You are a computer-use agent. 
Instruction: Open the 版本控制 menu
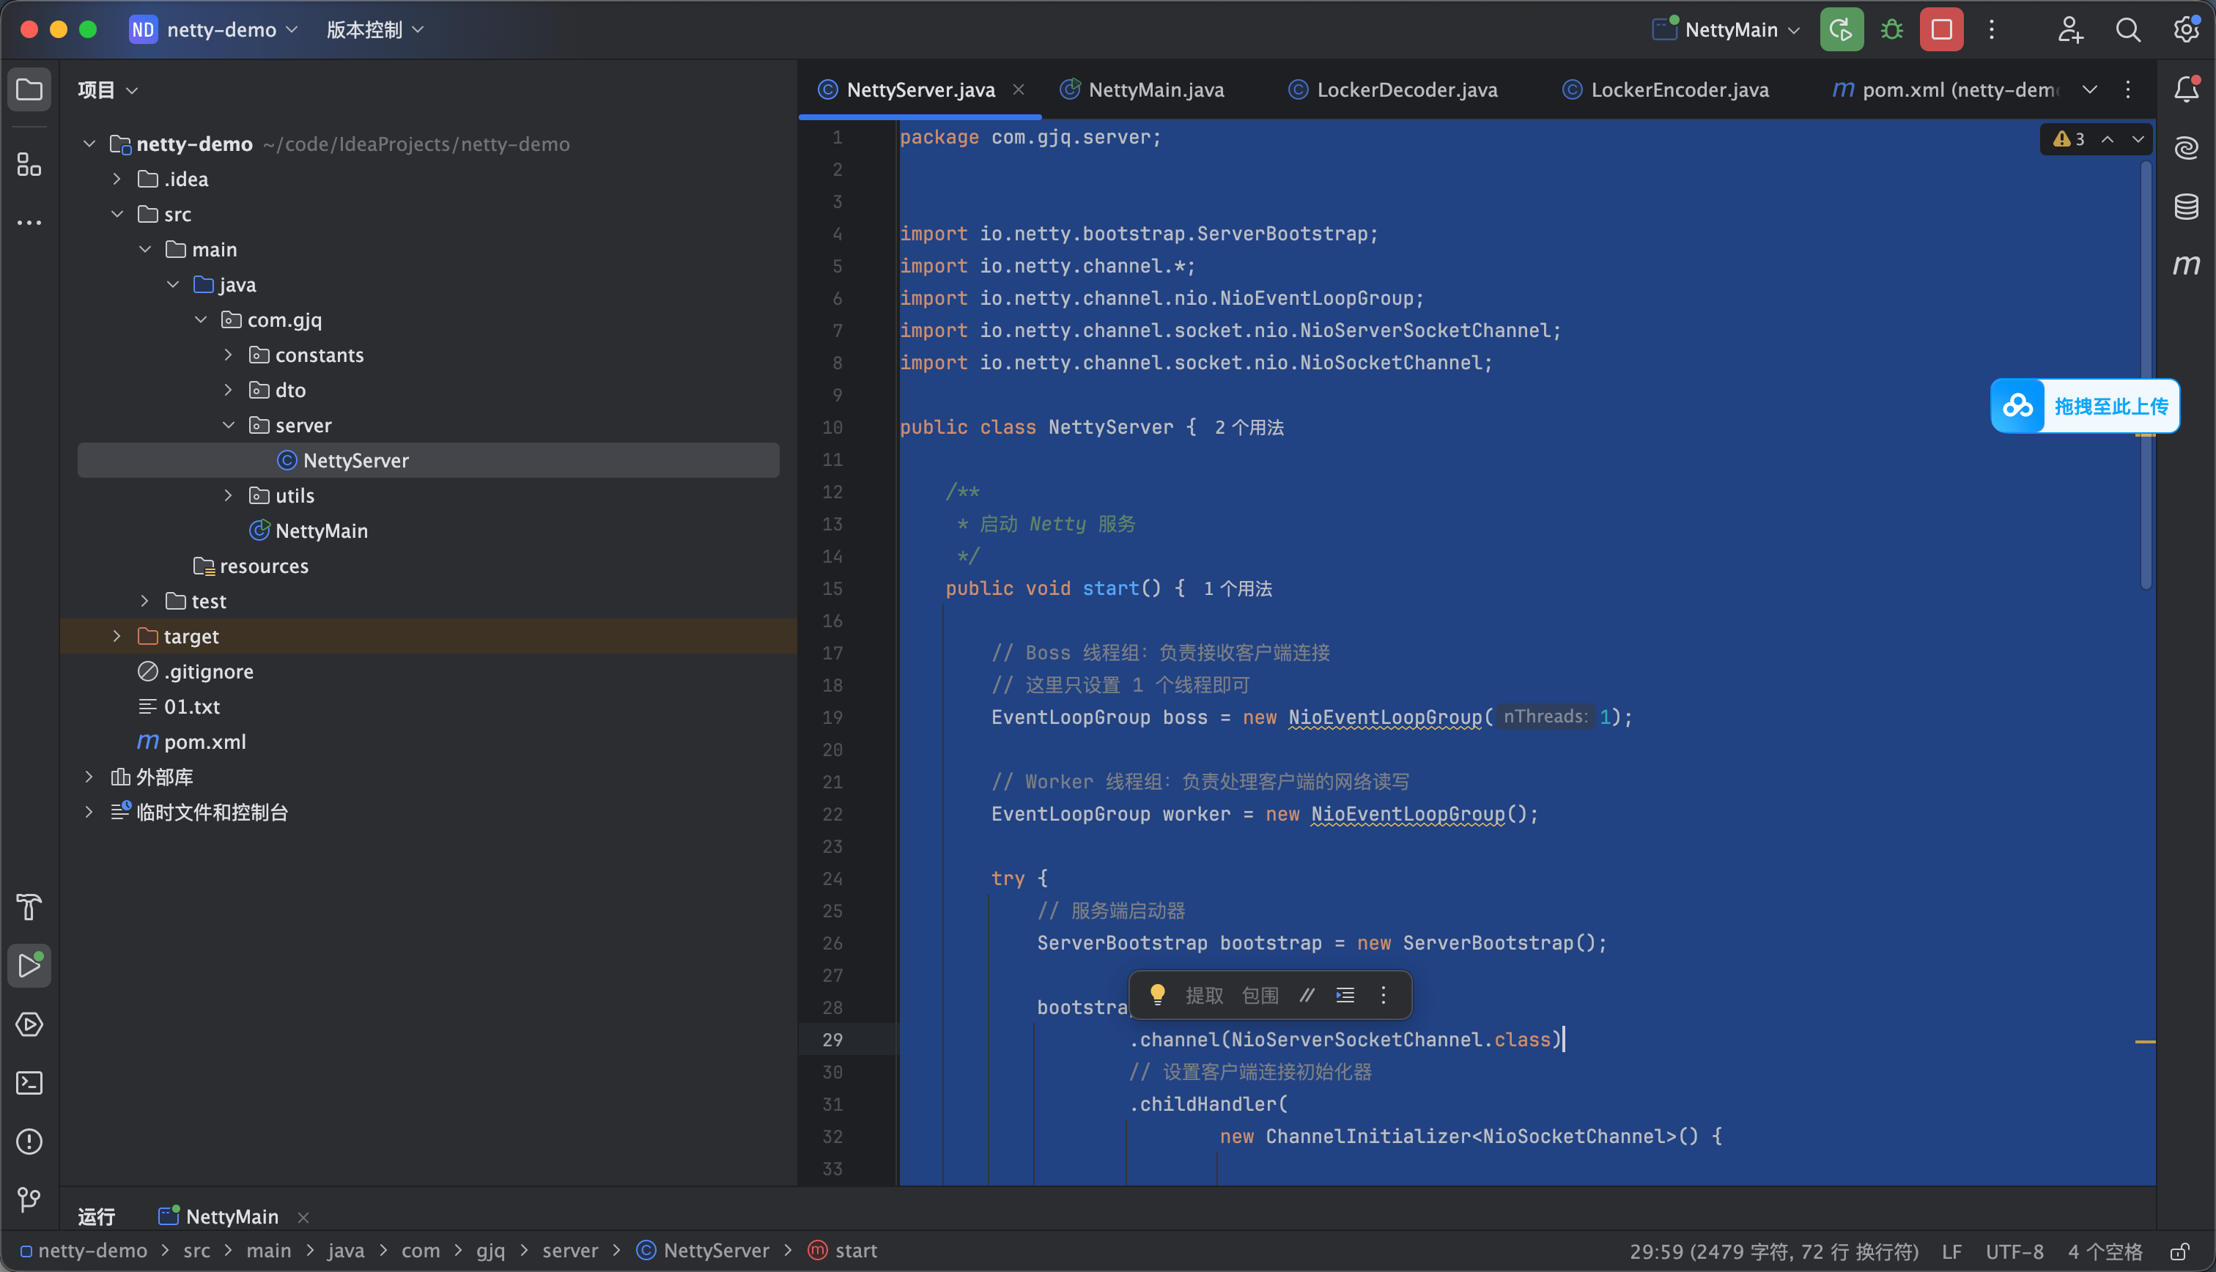tap(374, 30)
